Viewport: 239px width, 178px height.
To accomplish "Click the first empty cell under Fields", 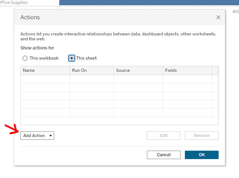I will (x=187, y=79).
